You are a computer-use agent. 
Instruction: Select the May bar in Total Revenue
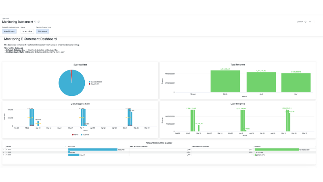click(296, 83)
